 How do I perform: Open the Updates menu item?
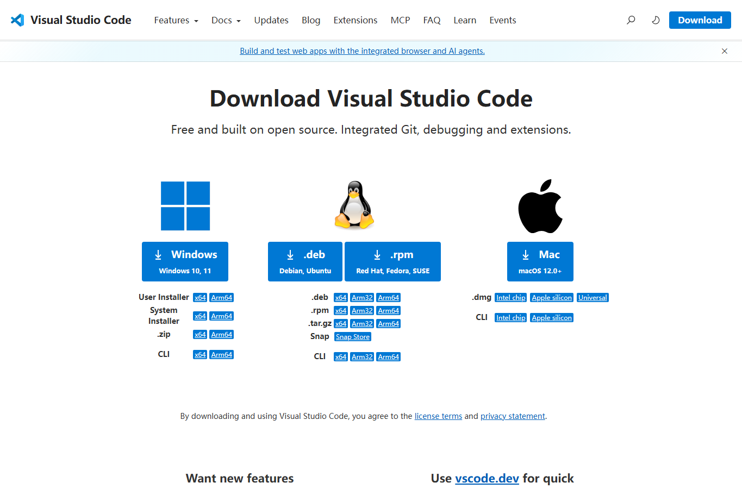point(271,20)
